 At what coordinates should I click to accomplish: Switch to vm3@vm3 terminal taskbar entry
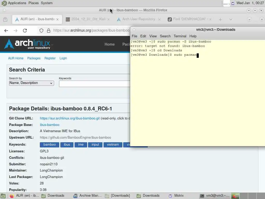215,196
